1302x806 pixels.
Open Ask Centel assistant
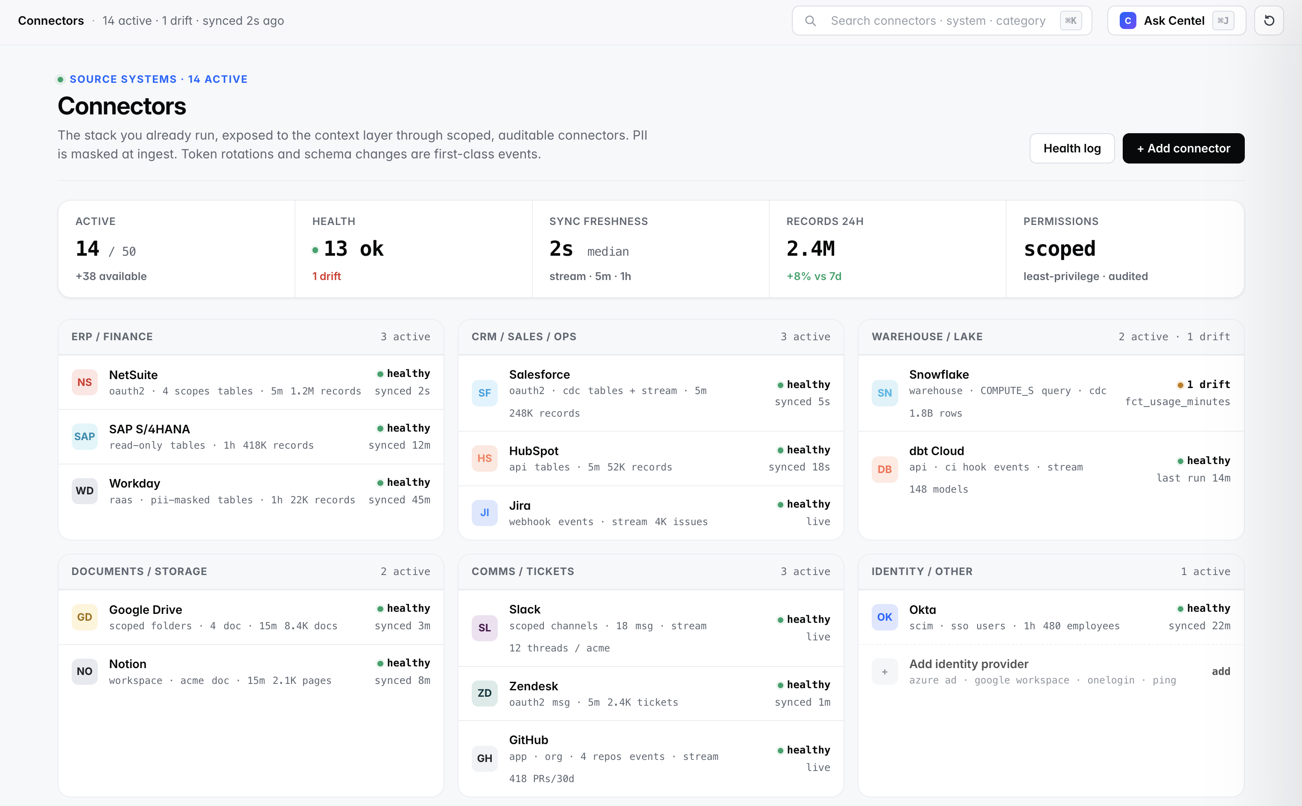click(1176, 21)
